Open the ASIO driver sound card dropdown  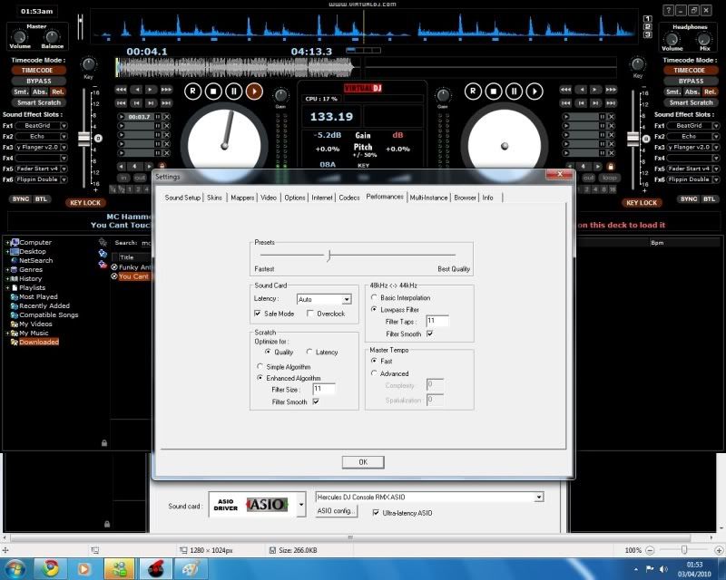(301, 504)
